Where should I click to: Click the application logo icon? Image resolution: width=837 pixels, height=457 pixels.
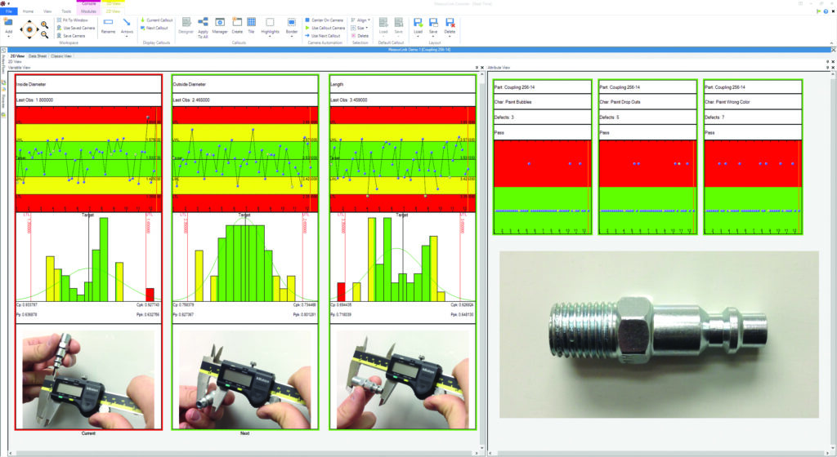3,3
